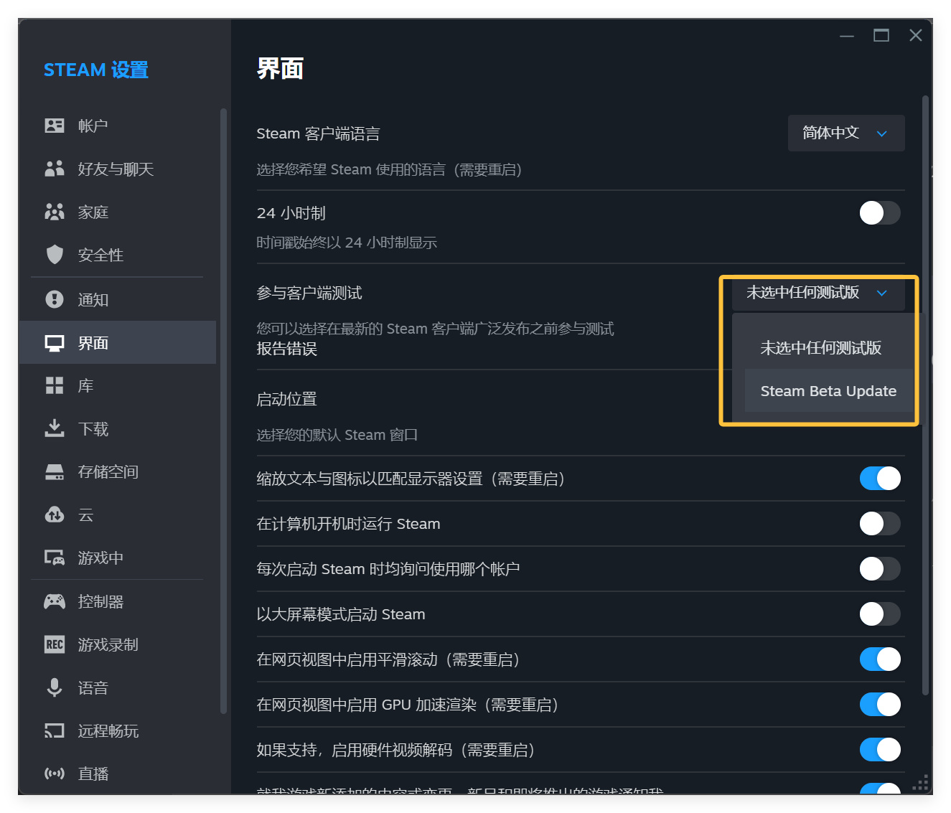The image size is (951, 813).
Task: Enable 在计算机开机时运行 Steam
Action: coord(880,524)
